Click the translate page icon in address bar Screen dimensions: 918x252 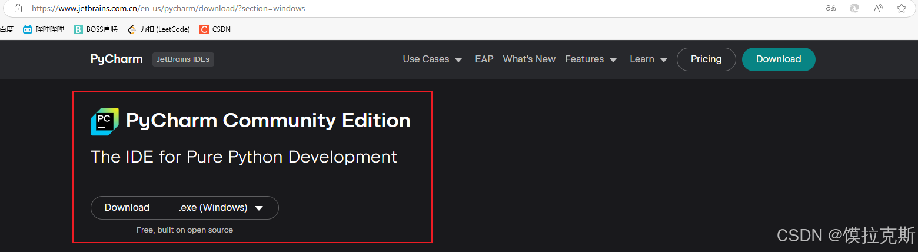pos(831,8)
